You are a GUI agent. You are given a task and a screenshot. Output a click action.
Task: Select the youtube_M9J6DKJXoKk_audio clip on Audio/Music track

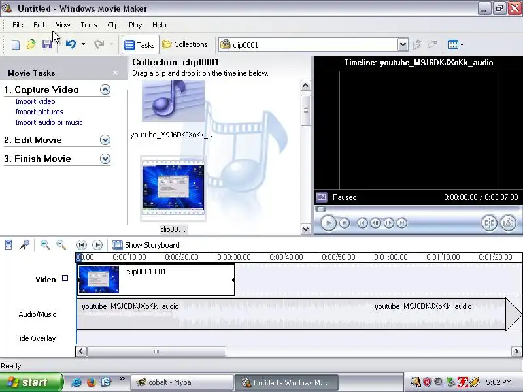[x=291, y=314]
